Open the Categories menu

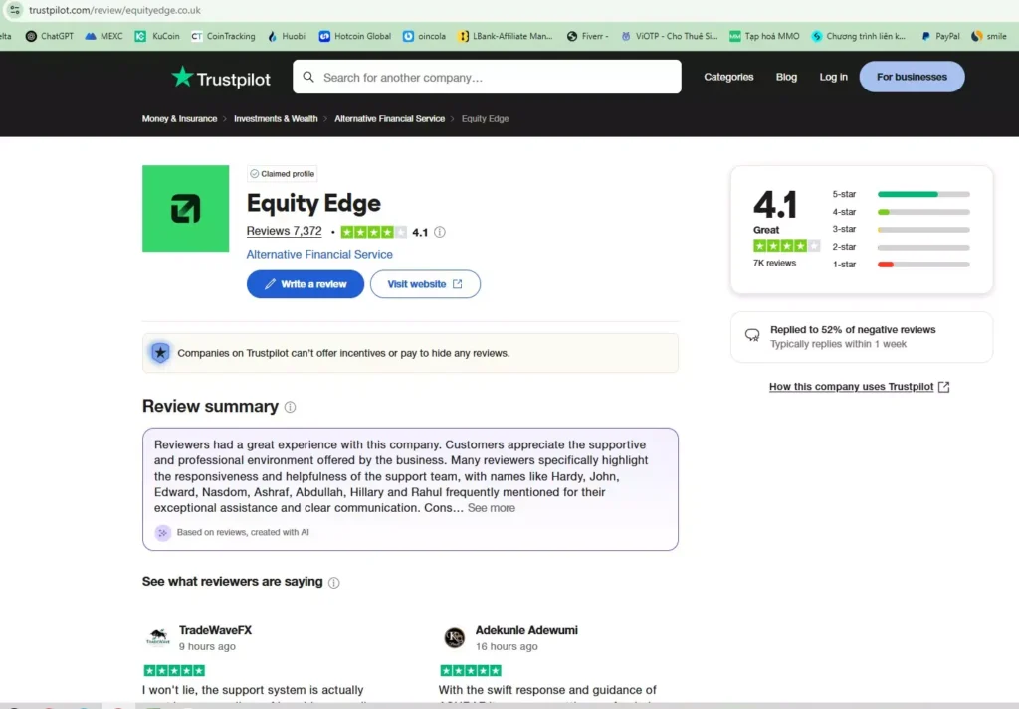pyautogui.click(x=728, y=76)
